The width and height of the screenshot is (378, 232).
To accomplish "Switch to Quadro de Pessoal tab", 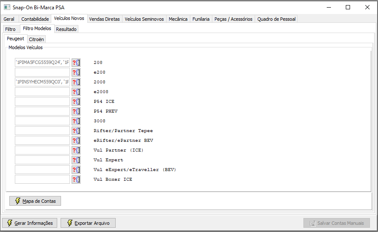I will pyautogui.click(x=276, y=19).
